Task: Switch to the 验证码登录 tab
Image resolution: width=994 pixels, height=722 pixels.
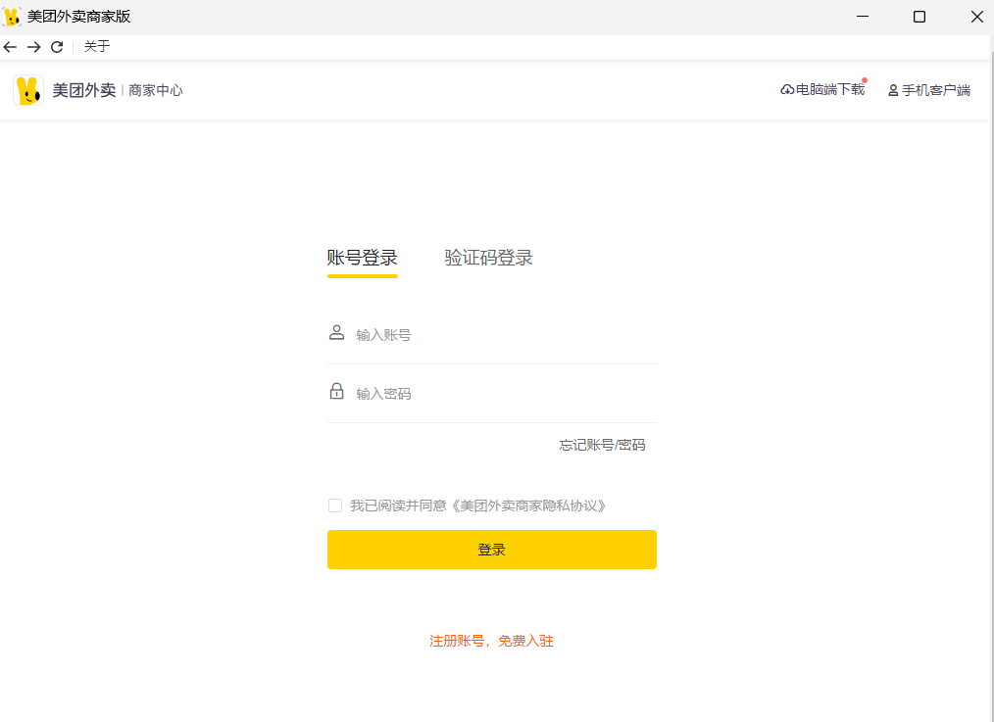Action: point(488,258)
